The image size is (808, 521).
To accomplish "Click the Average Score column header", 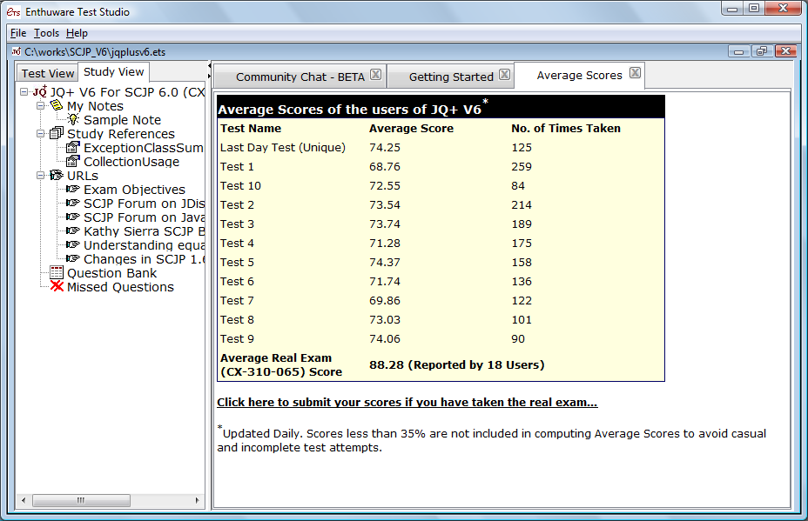I will click(411, 128).
